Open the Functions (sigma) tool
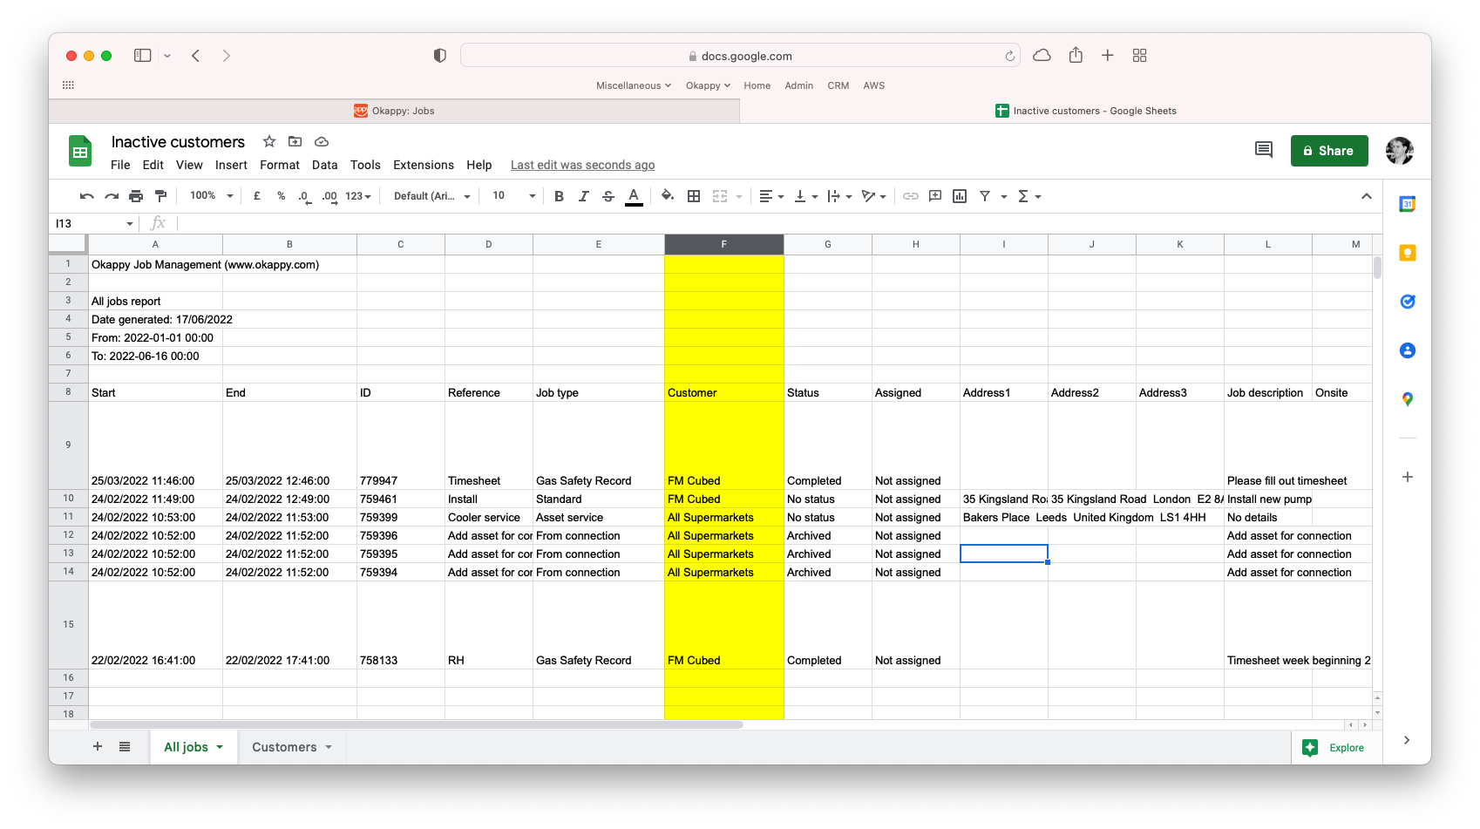This screenshot has height=829, width=1480. point(1025,196)
